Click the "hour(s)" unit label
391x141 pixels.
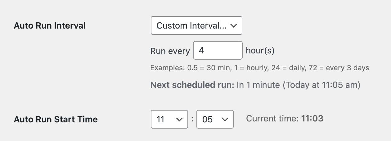(260, 51)
